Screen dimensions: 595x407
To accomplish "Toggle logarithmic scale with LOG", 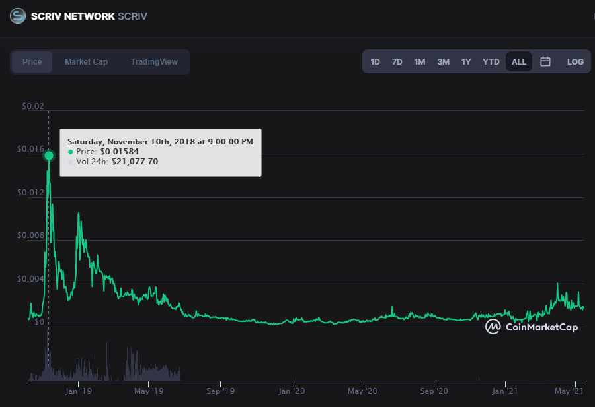I will [575, 61].
